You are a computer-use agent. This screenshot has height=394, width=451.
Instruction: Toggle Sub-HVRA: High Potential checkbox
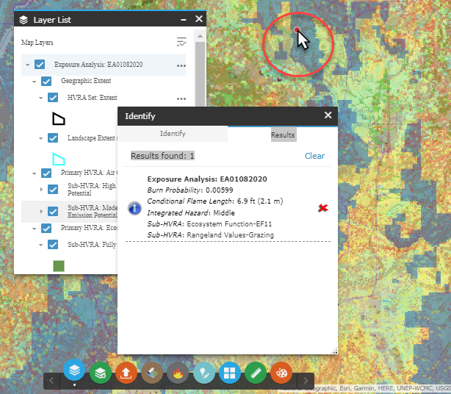(53, 189)
